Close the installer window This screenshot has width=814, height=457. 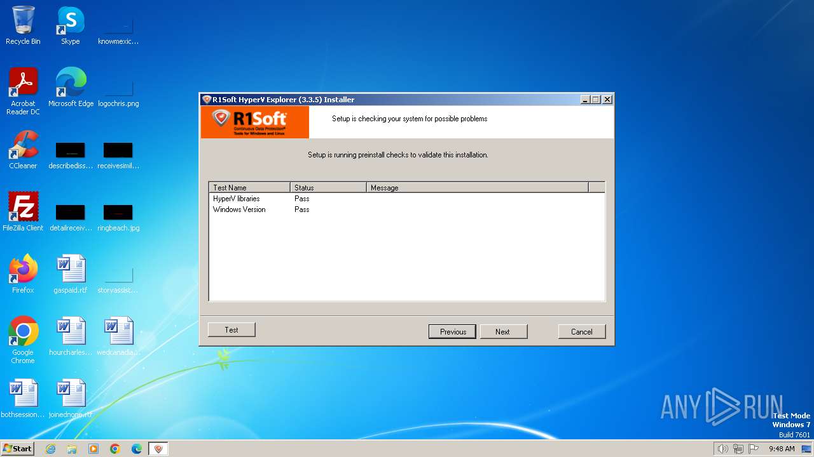[x=607, y=100]
